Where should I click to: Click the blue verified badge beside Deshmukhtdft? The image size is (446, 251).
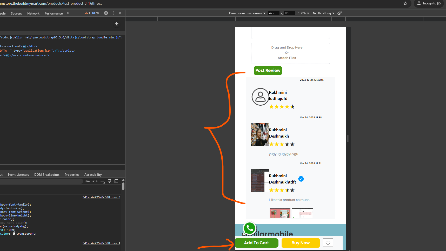301,179
